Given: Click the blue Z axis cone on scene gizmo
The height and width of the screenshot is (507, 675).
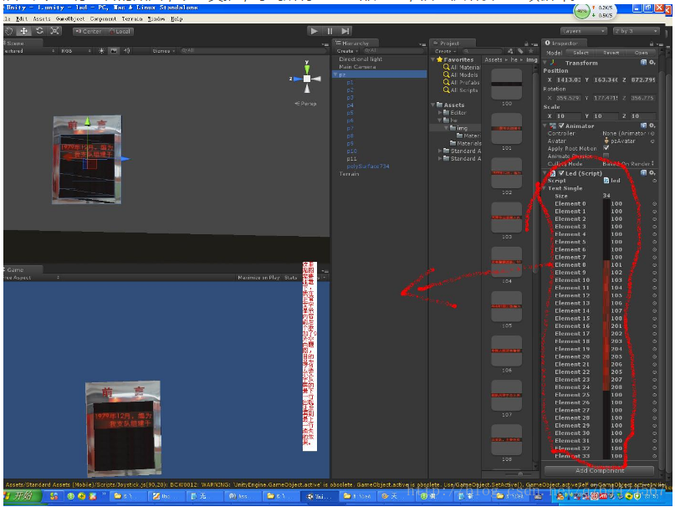Looking at the screenshot, I should (x=298, y=79).
